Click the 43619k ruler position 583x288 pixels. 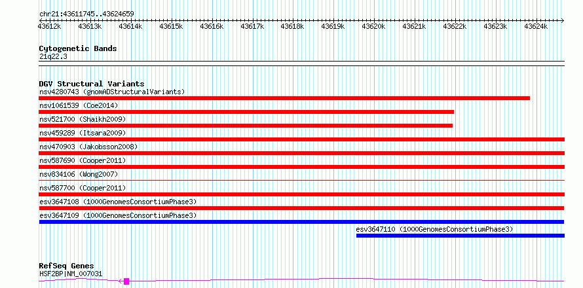pos(333,26)
